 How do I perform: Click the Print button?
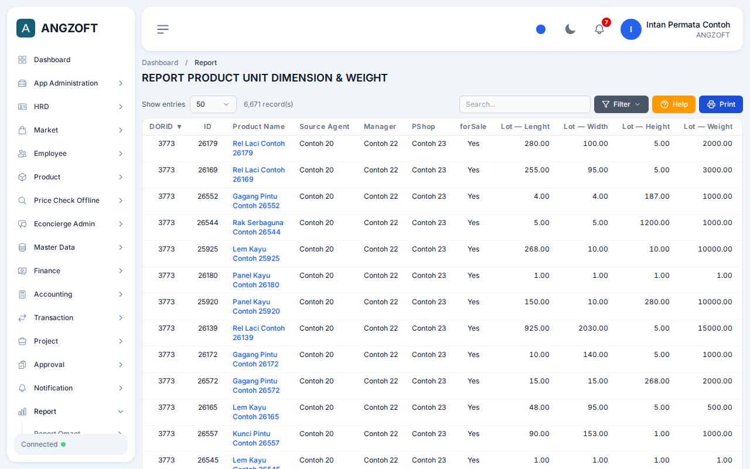pyautogui.click(x=721, y=104)
